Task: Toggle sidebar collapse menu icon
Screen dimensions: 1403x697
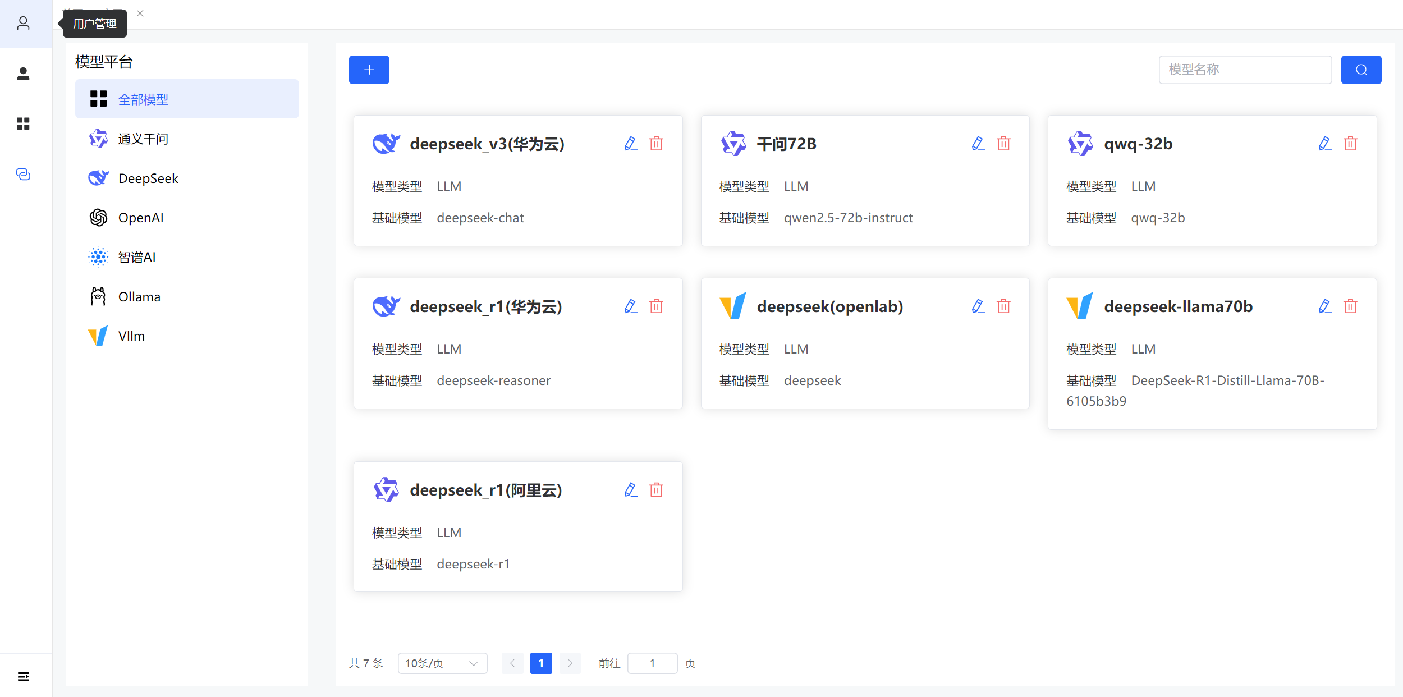Action: tap(23, 676)
